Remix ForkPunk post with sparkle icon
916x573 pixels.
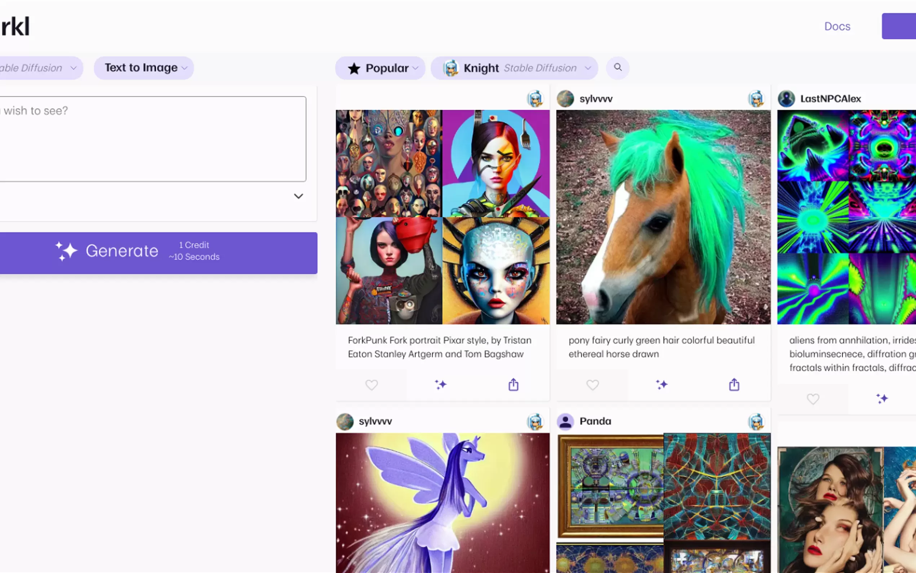click(x=440, y=385)
